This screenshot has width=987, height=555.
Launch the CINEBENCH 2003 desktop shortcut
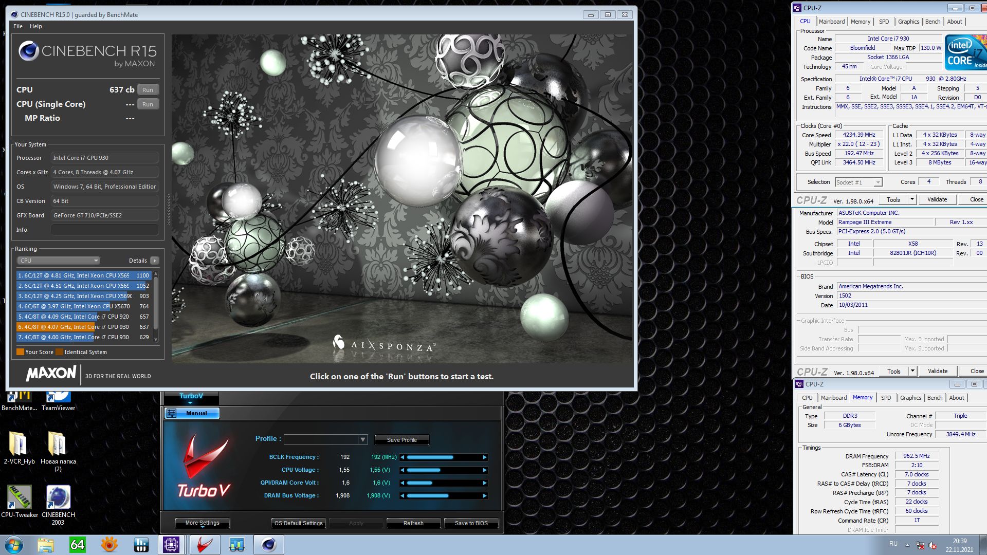[x=58, y=505]
